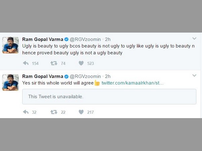
Task: Reply to the 'Ugly is beauty' tweet
Action: 26,63
